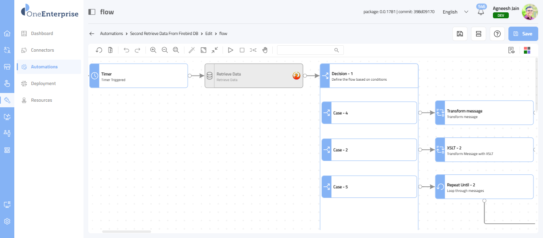This screenshot has width=543, height=238.
Task: Click the magic wand auto-layout icon
Action: 192,50
